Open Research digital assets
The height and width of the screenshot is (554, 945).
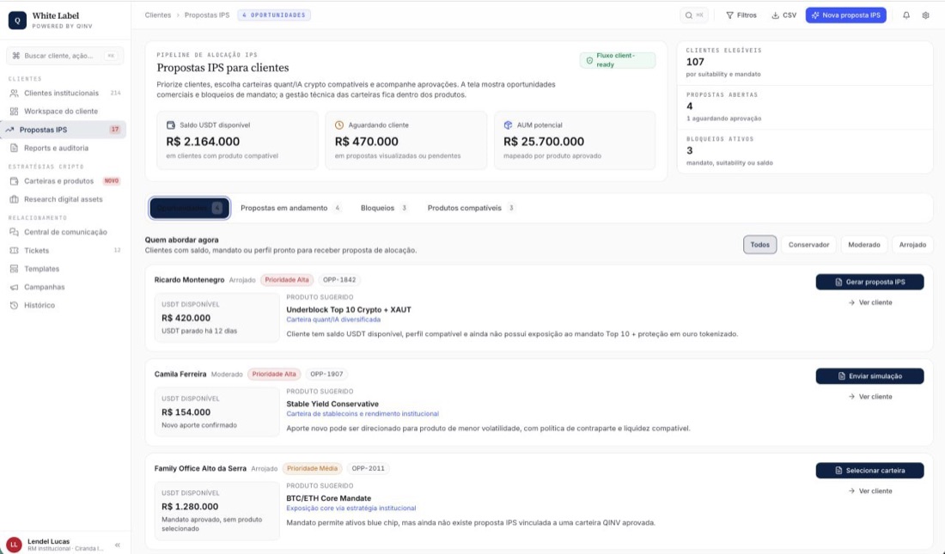click(x=64, y=199)
